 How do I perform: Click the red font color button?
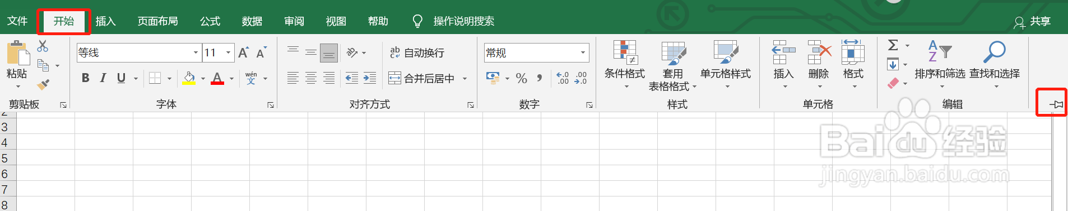[217, 78]
